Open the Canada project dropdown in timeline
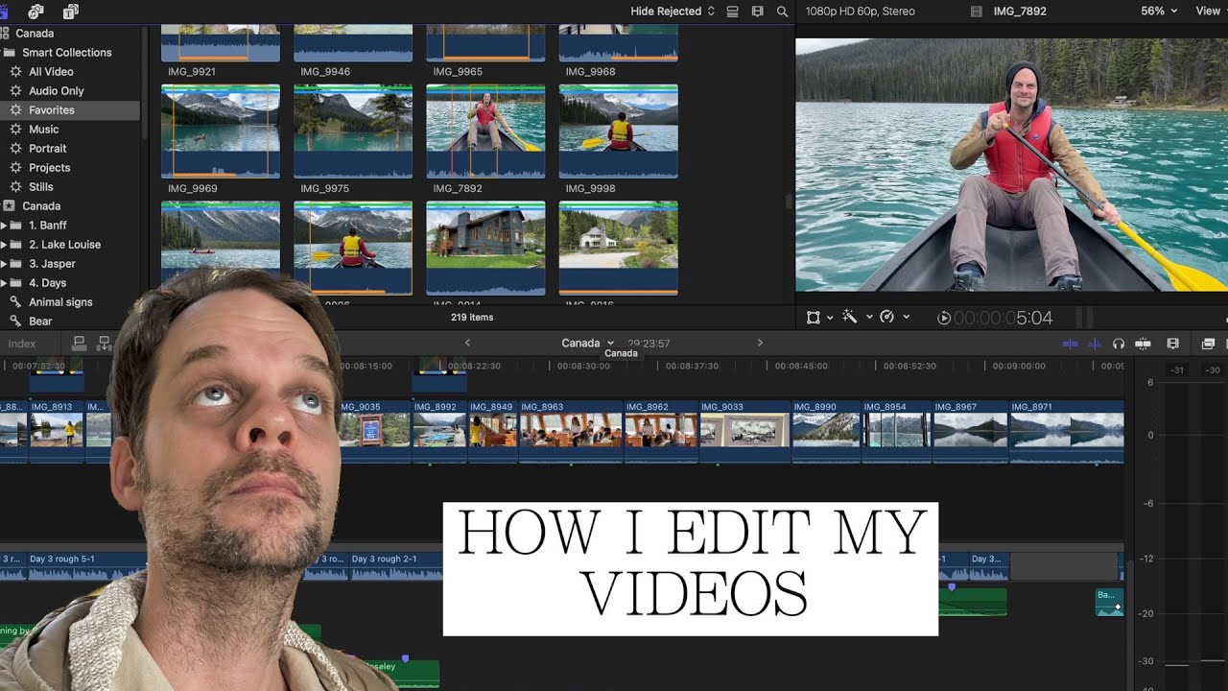Viewport: 1228px width, 691px height. click(587, 343)
